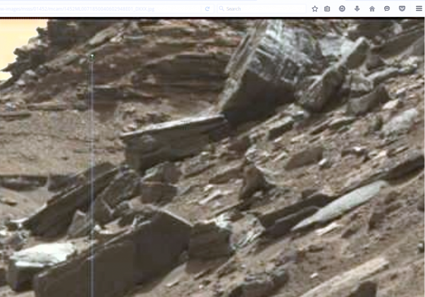Open the Downloads arrow panel
Image resolution: width=425 pixels, height=297 pixels.
coord(357,9)
